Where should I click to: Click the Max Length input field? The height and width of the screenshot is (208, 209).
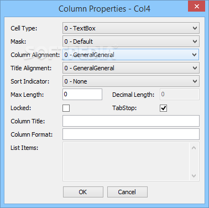pyautogui.click(x=82, y=95)
